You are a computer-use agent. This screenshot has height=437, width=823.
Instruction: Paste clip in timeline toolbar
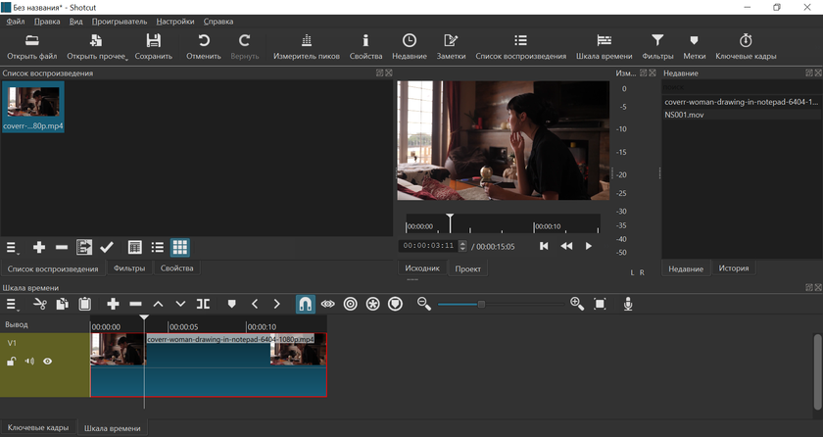(84, 304)
